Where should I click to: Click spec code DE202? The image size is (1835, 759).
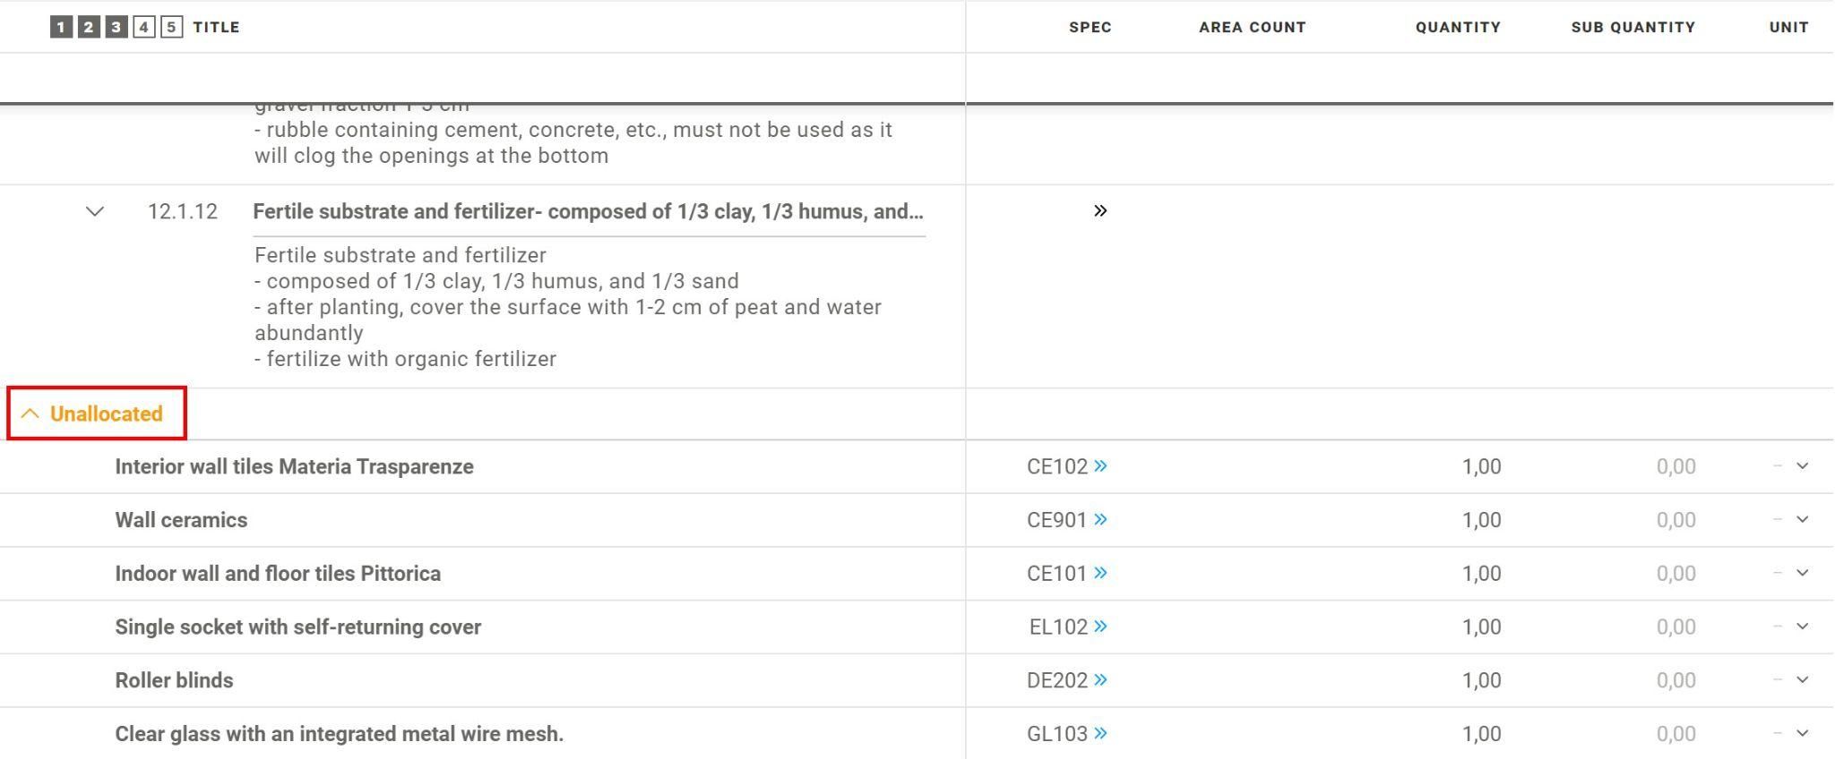1056,680
